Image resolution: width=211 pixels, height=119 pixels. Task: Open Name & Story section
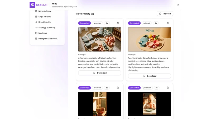[45, 11]
